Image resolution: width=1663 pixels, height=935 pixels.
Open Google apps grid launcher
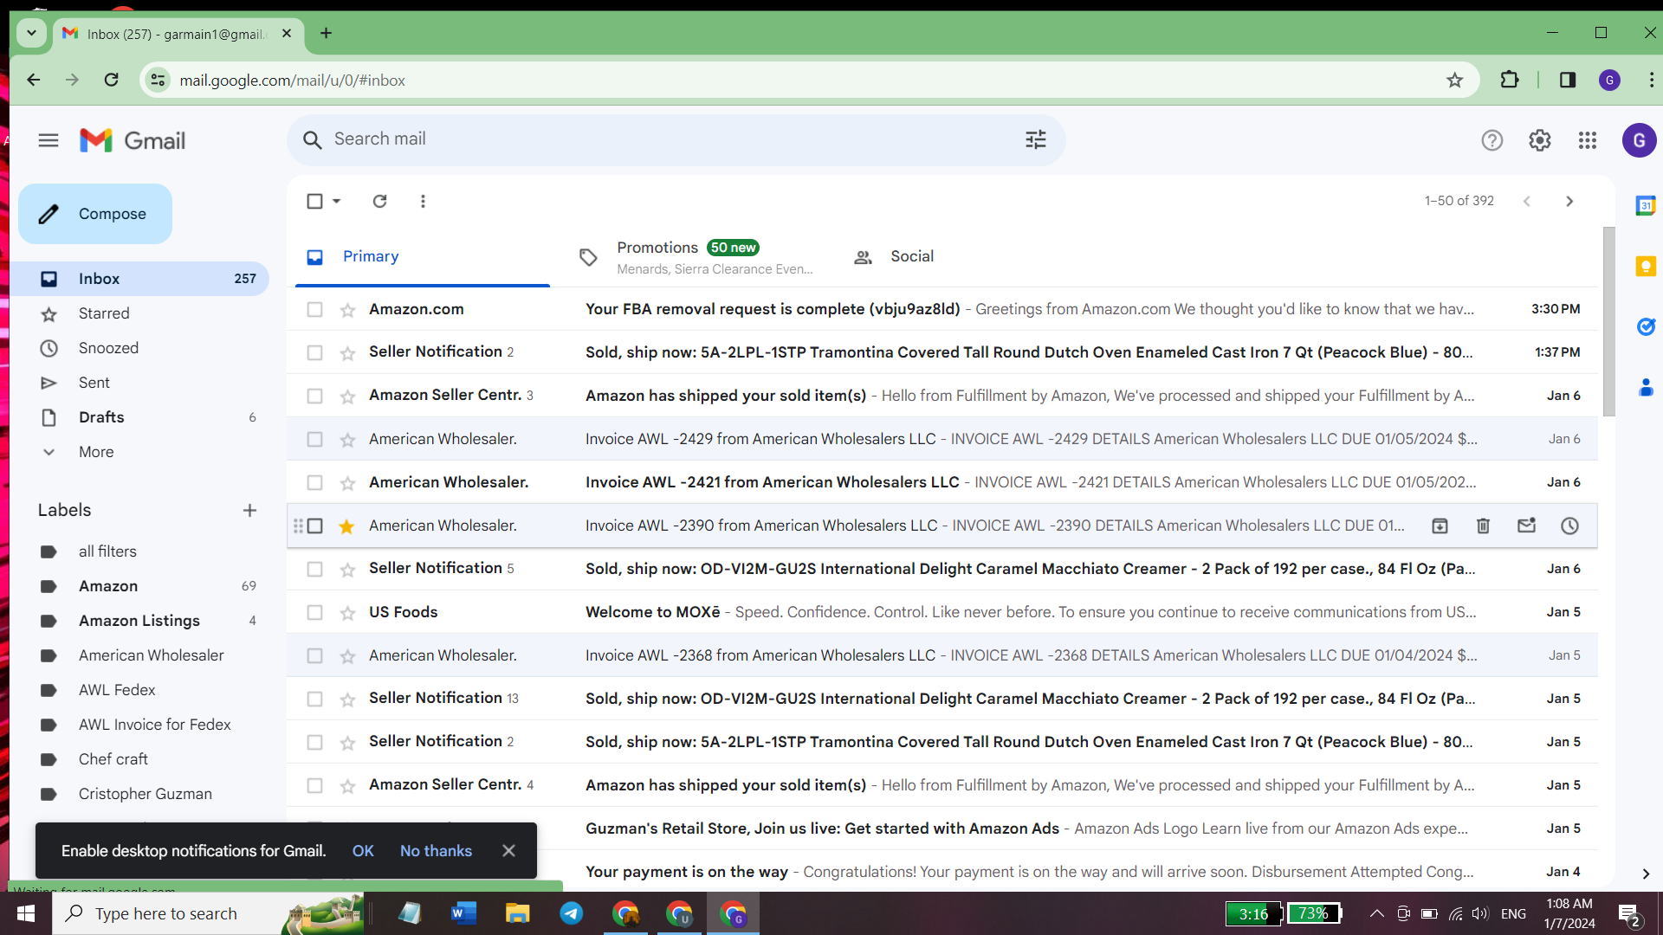click(1587, 140)
